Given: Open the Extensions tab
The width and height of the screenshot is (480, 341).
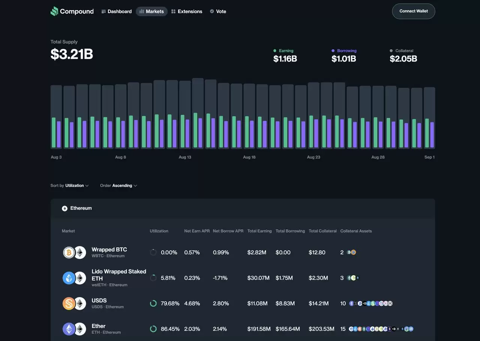Looking at the screenshot, I should tap(186, 12).
